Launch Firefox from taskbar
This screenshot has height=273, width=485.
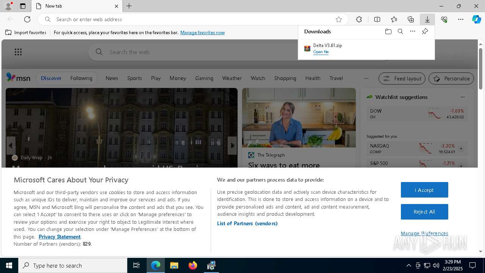pos(193,265)
